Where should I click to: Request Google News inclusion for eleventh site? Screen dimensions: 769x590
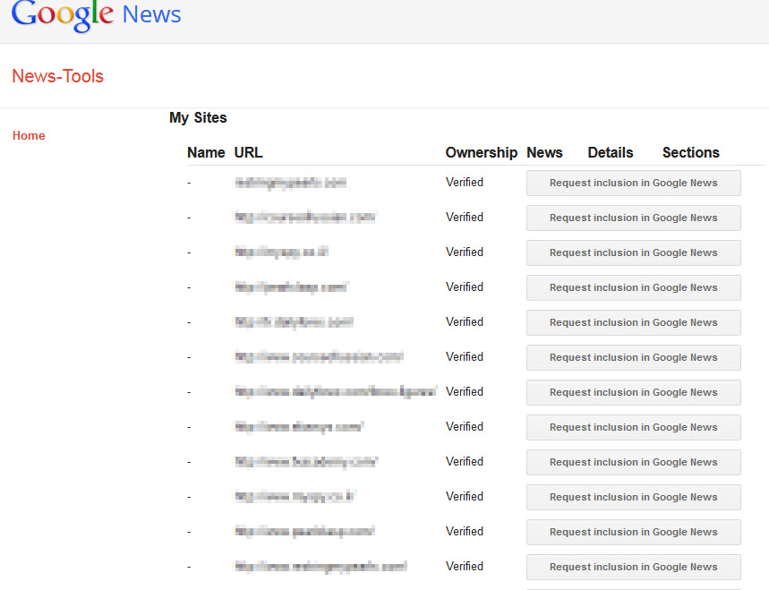[634, 532]
